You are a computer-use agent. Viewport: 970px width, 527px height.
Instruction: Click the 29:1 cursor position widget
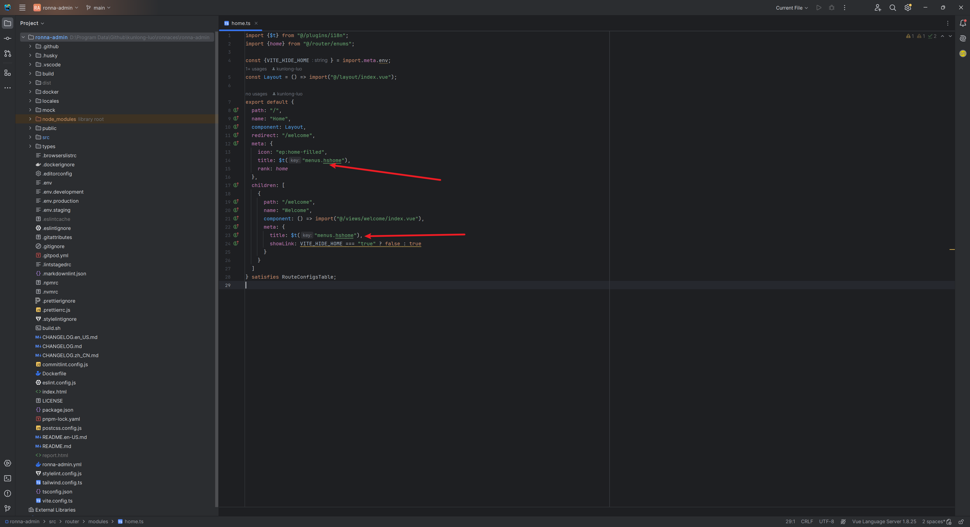(790, 521)
